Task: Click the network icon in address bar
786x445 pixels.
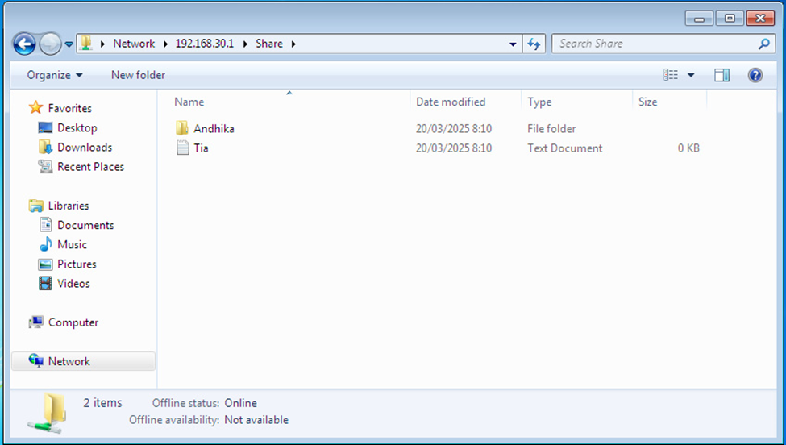Action: click(x=86, y=43)
